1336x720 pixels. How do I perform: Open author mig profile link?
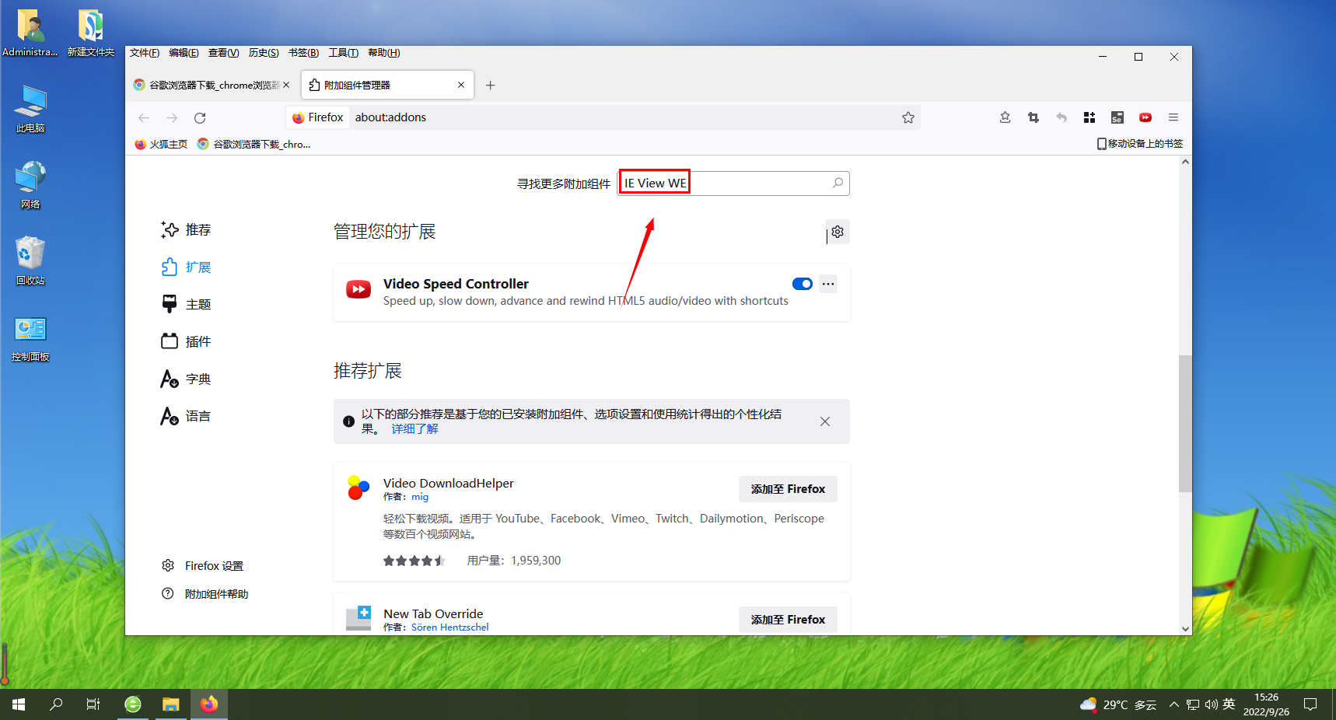[420, 497]
